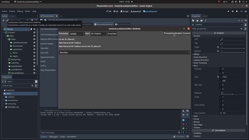Switch to 2D workspace
This screenshot has height=140, width=249.
(x=109, y=11)
